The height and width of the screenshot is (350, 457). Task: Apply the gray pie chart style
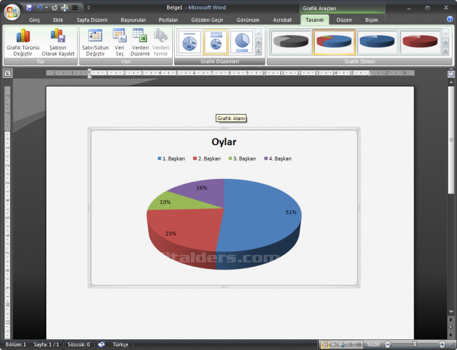[x=290, y=42]
